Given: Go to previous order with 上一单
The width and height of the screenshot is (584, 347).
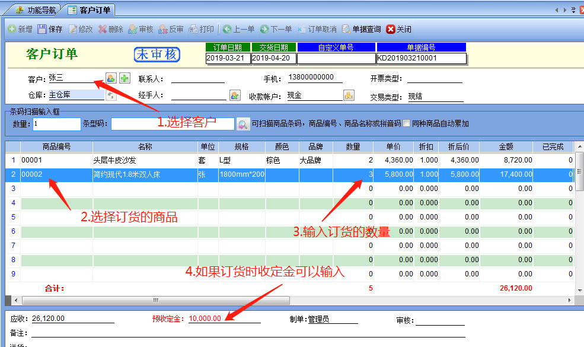Looking at the screenshot, I should click(x=238, y=29).
